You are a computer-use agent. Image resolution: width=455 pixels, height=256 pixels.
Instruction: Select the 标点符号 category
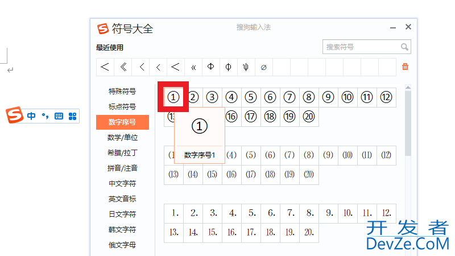click(x=122, y=107)
